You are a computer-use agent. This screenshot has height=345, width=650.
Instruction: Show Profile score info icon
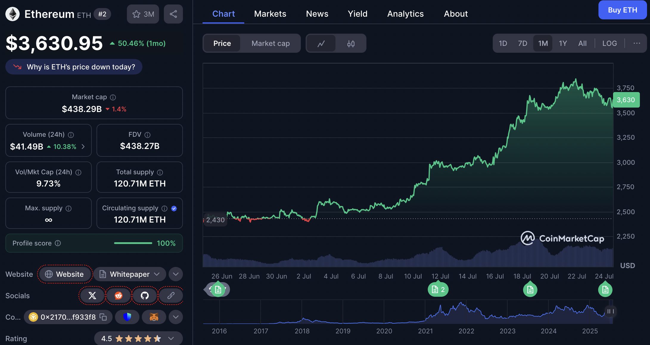(x=58, y=243)
